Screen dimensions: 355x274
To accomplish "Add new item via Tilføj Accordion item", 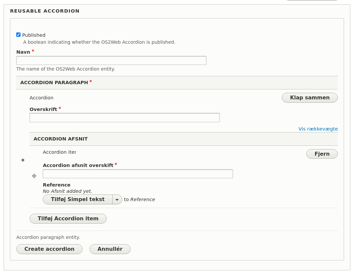I will pos(68,219).
